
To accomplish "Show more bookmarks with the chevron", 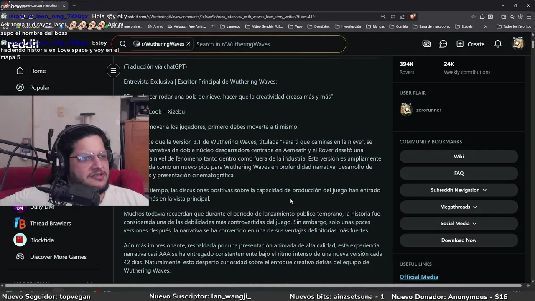I will [x=485, y=26].
